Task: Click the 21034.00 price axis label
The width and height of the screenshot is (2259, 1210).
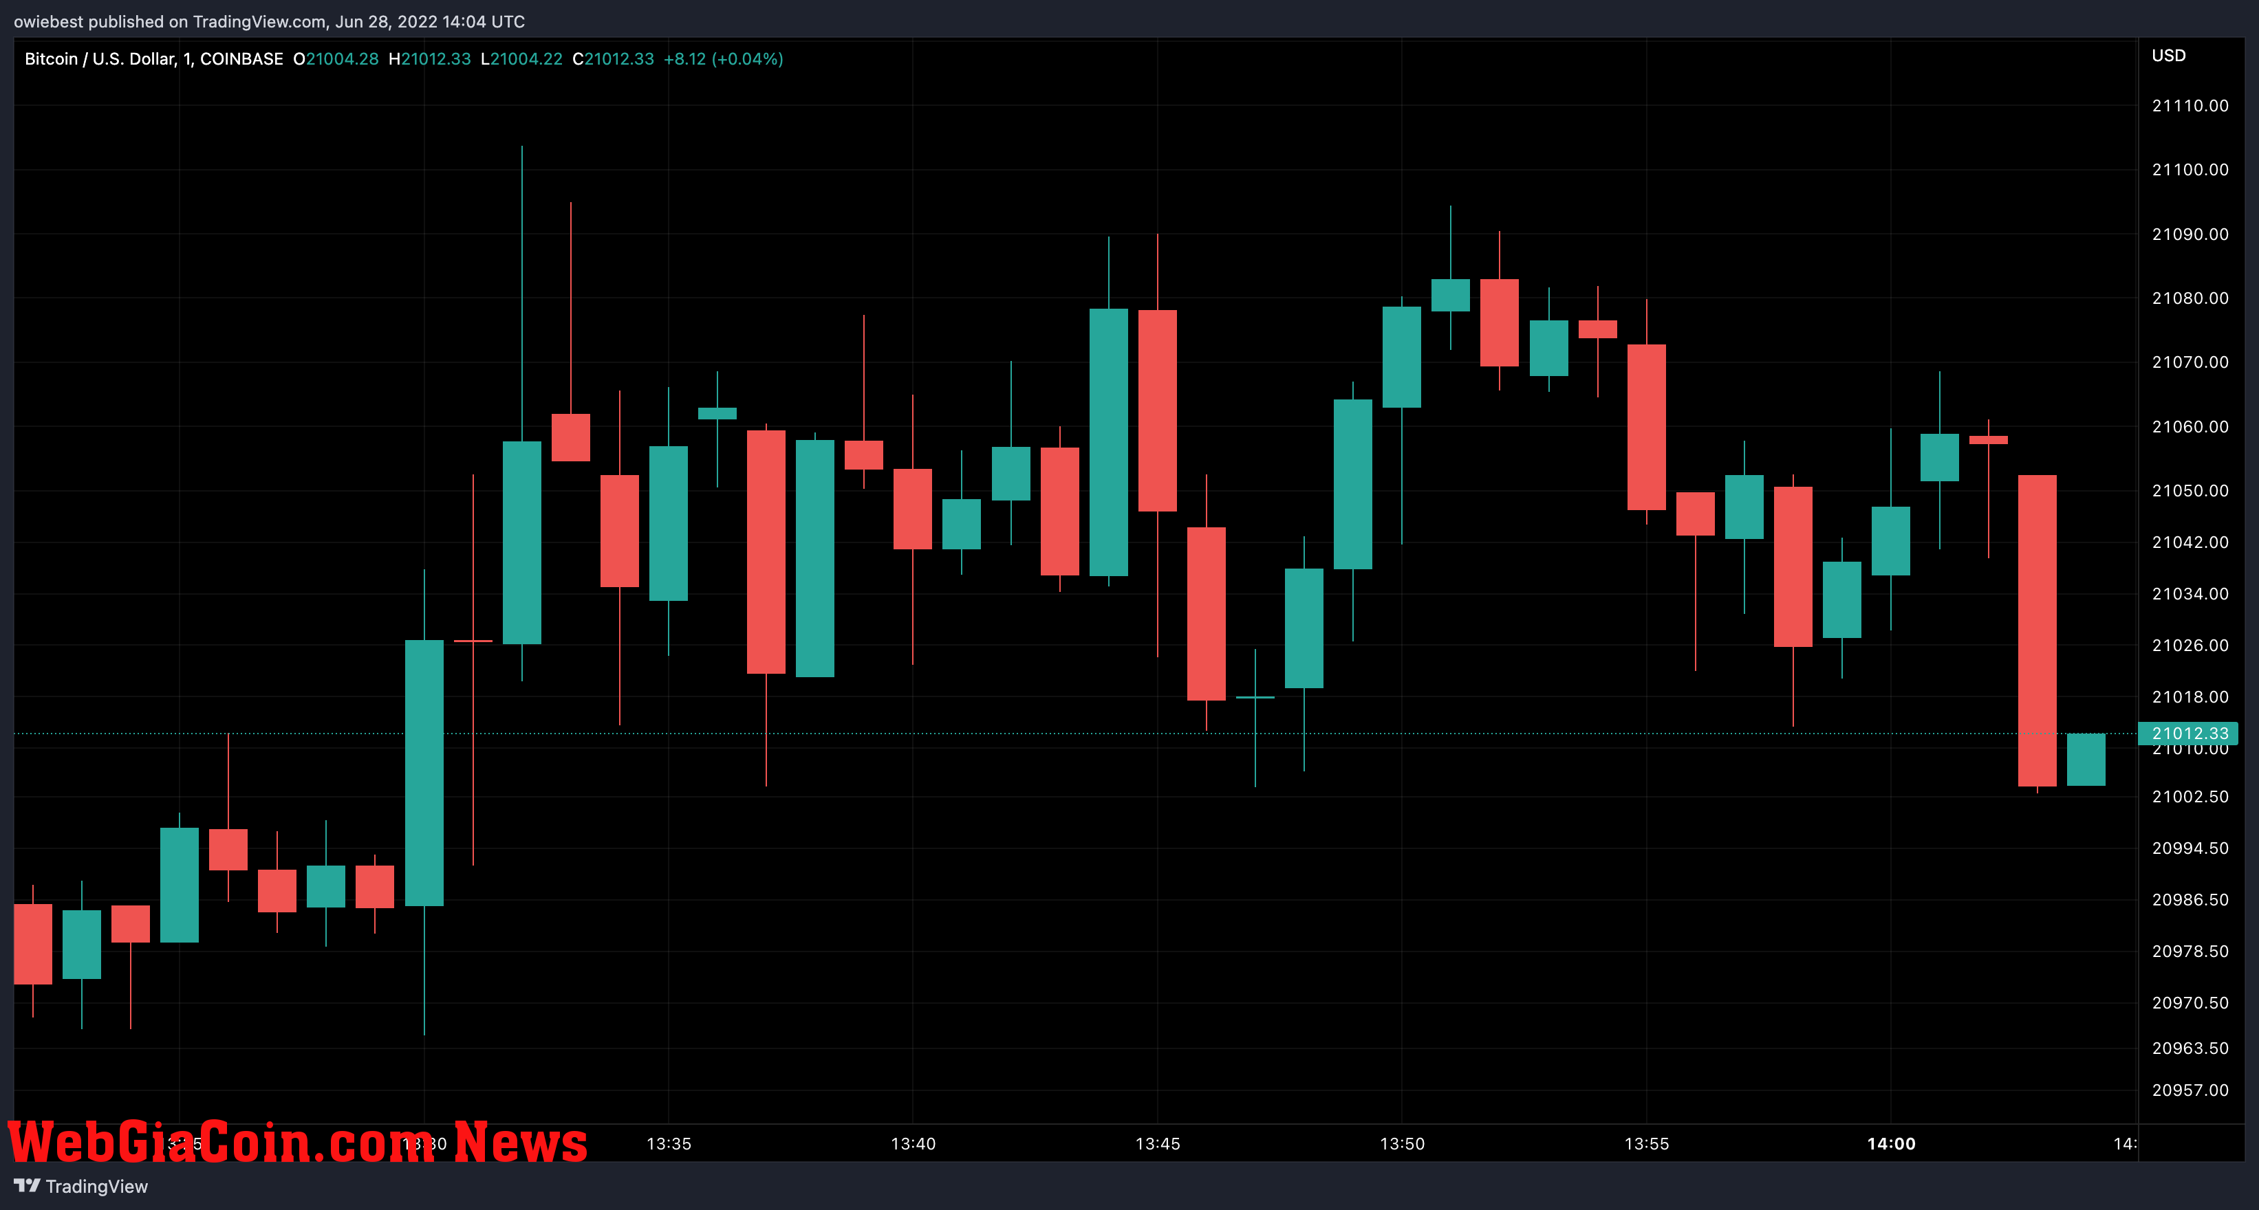Action: [x=2190, y=594]
